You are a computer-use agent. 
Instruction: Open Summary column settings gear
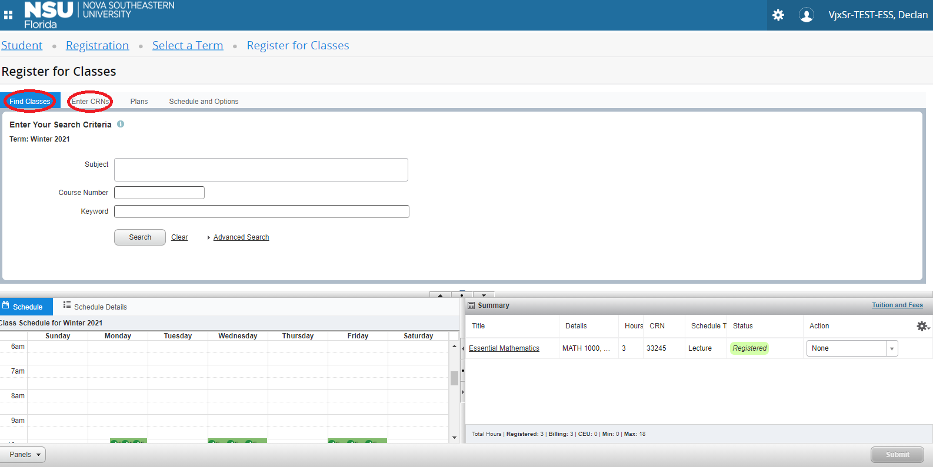tap(922, 326)
